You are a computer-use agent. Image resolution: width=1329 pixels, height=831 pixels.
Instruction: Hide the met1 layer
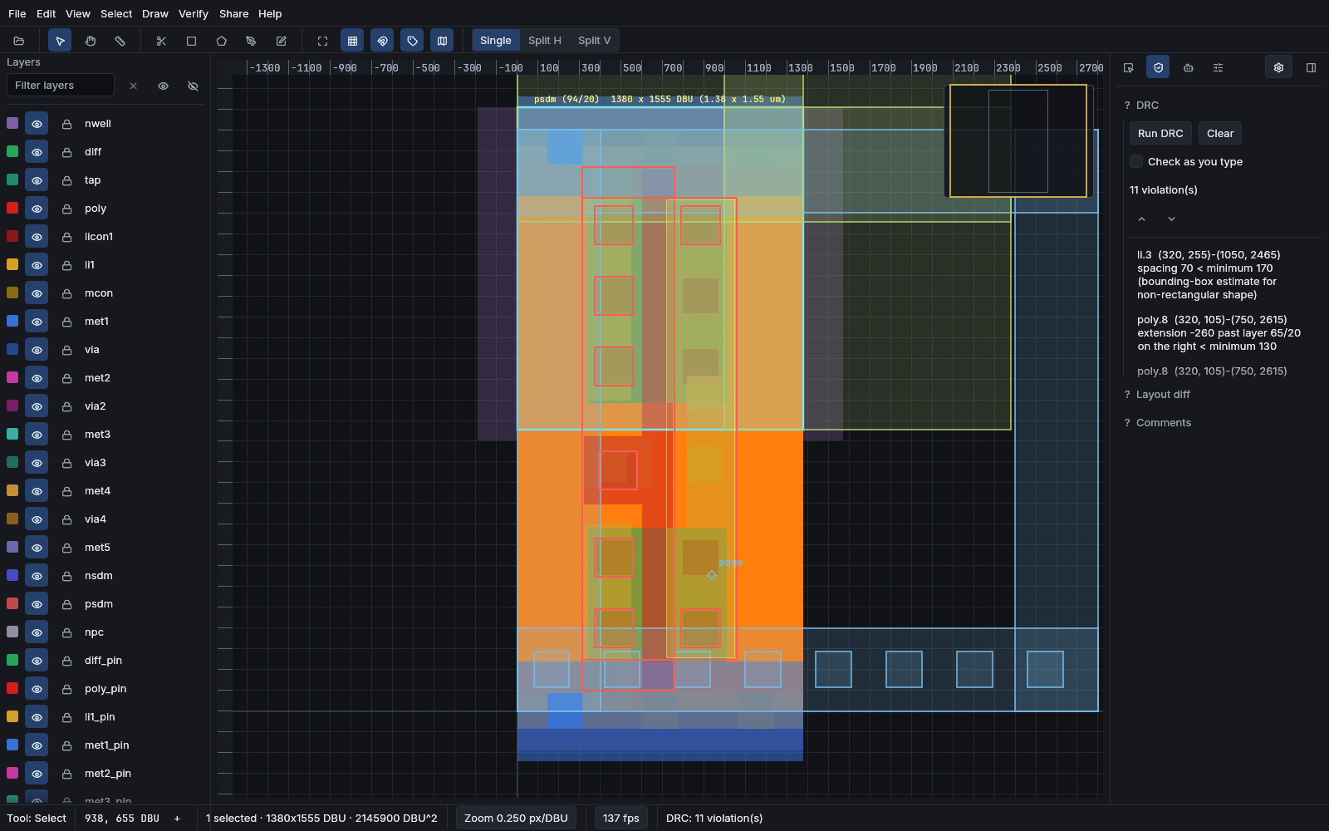coord(37,322)
